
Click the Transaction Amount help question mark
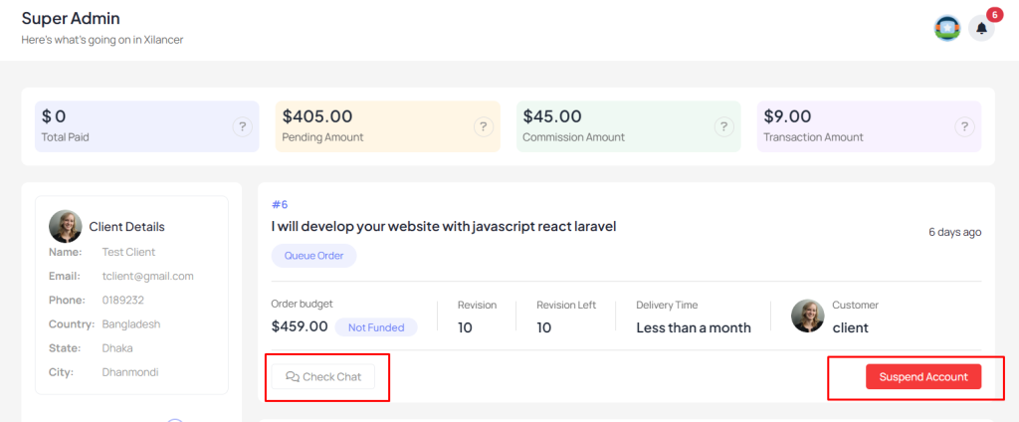pos(964,126)
